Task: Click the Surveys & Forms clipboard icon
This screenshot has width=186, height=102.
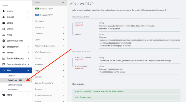Action: click(4, 41)
